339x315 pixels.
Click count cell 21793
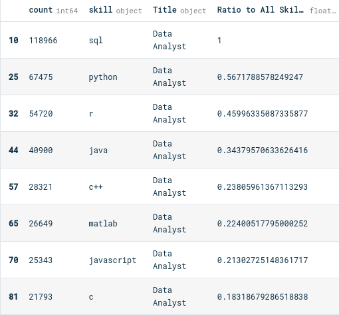tap(41, 297)
